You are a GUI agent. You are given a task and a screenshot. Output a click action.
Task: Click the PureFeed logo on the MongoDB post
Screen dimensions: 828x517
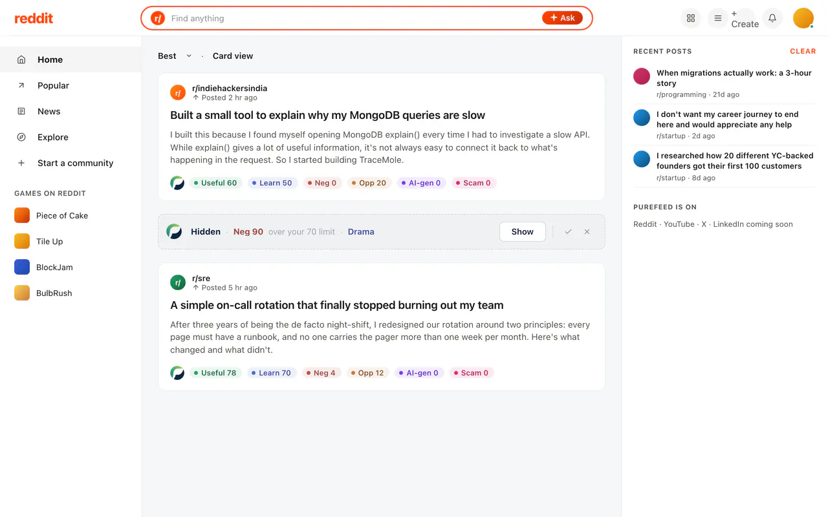tap(177, 183)
